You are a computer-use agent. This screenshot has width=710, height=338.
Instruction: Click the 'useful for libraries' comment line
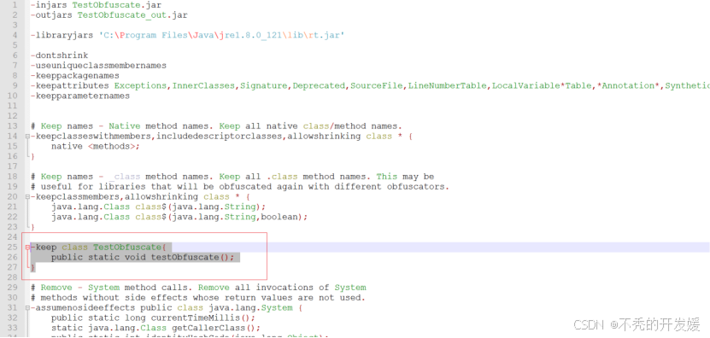tap(239, 186)
